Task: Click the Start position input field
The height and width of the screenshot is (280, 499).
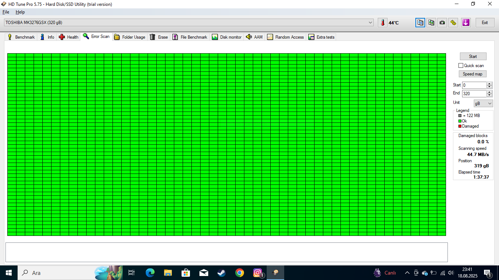Action: coord(474,85)
